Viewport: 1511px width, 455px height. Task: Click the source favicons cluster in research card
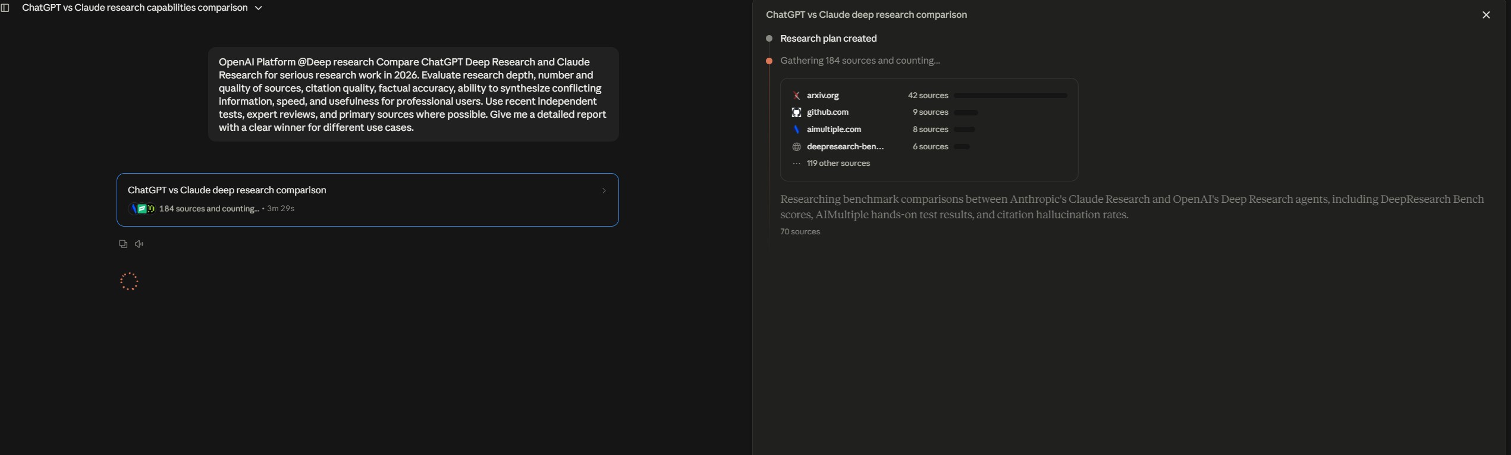142,209
